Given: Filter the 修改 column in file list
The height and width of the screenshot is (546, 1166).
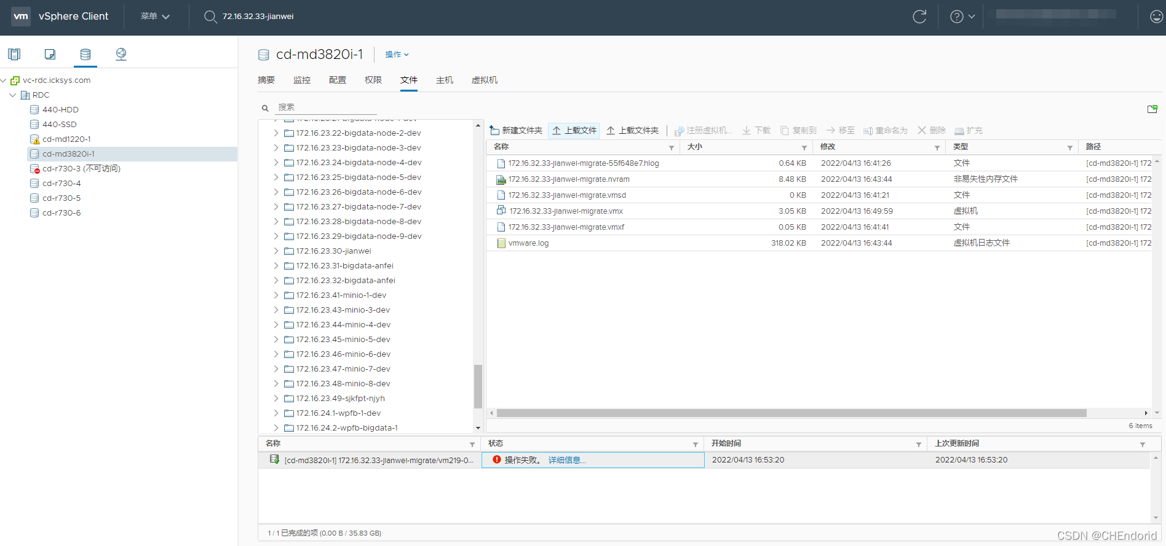Looking at the screenshot, I should tap(937, 148).
